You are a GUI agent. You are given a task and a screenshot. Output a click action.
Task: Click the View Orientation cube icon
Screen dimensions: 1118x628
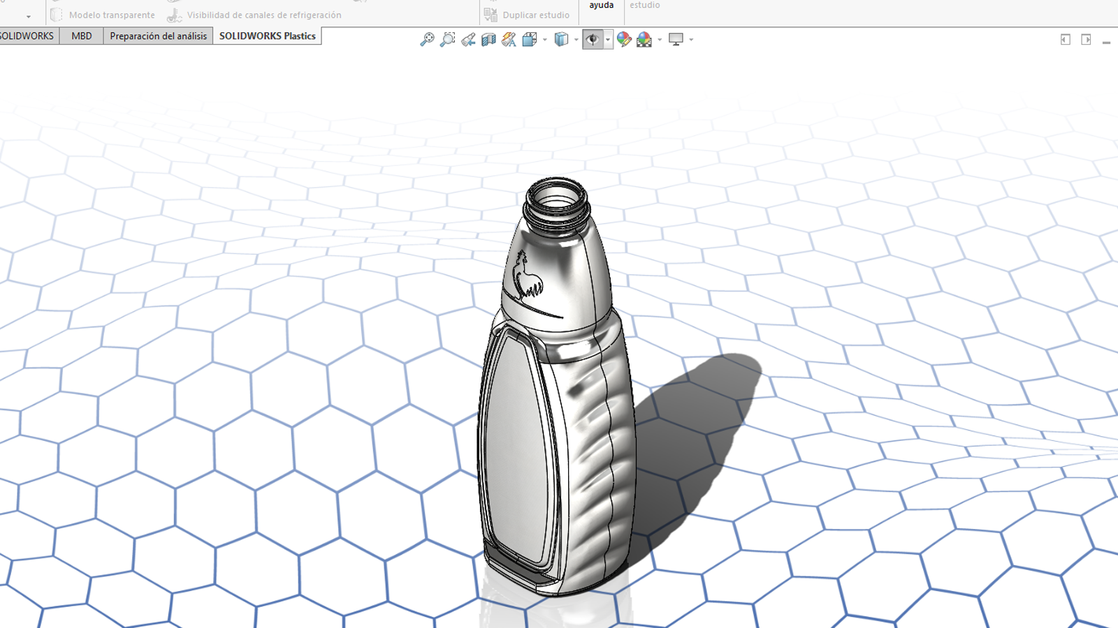pos(530,40)
